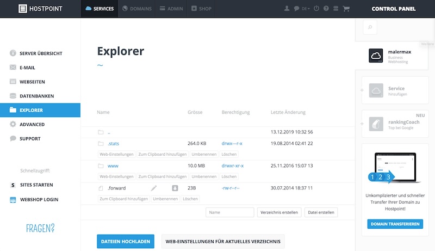Click the Sites Starten S icon
The height and width of the screenshot is (251, 435).
click(13, 185)
